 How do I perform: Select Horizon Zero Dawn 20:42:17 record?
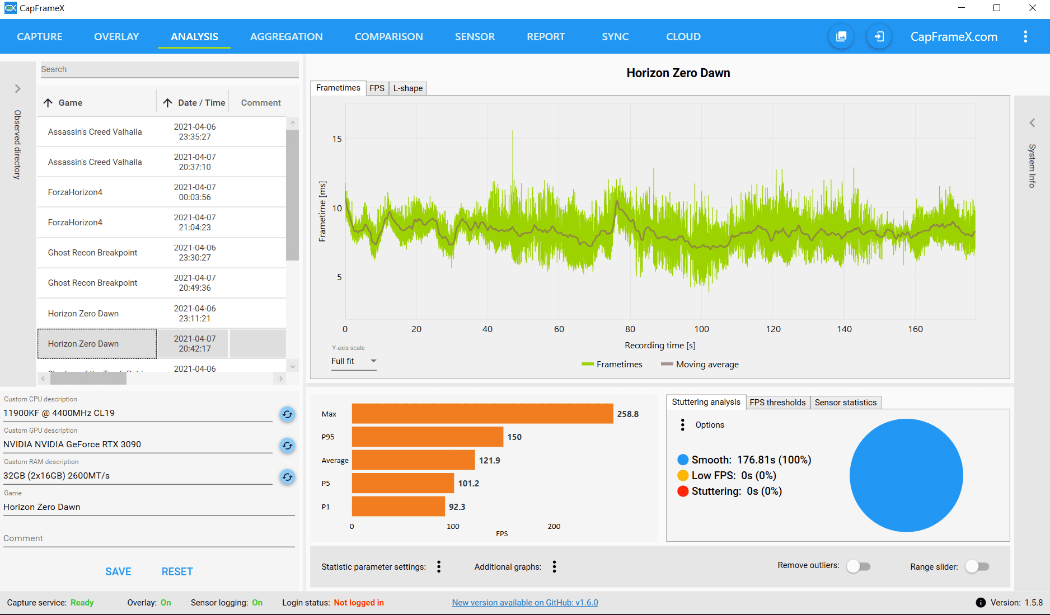coord(162,344)
